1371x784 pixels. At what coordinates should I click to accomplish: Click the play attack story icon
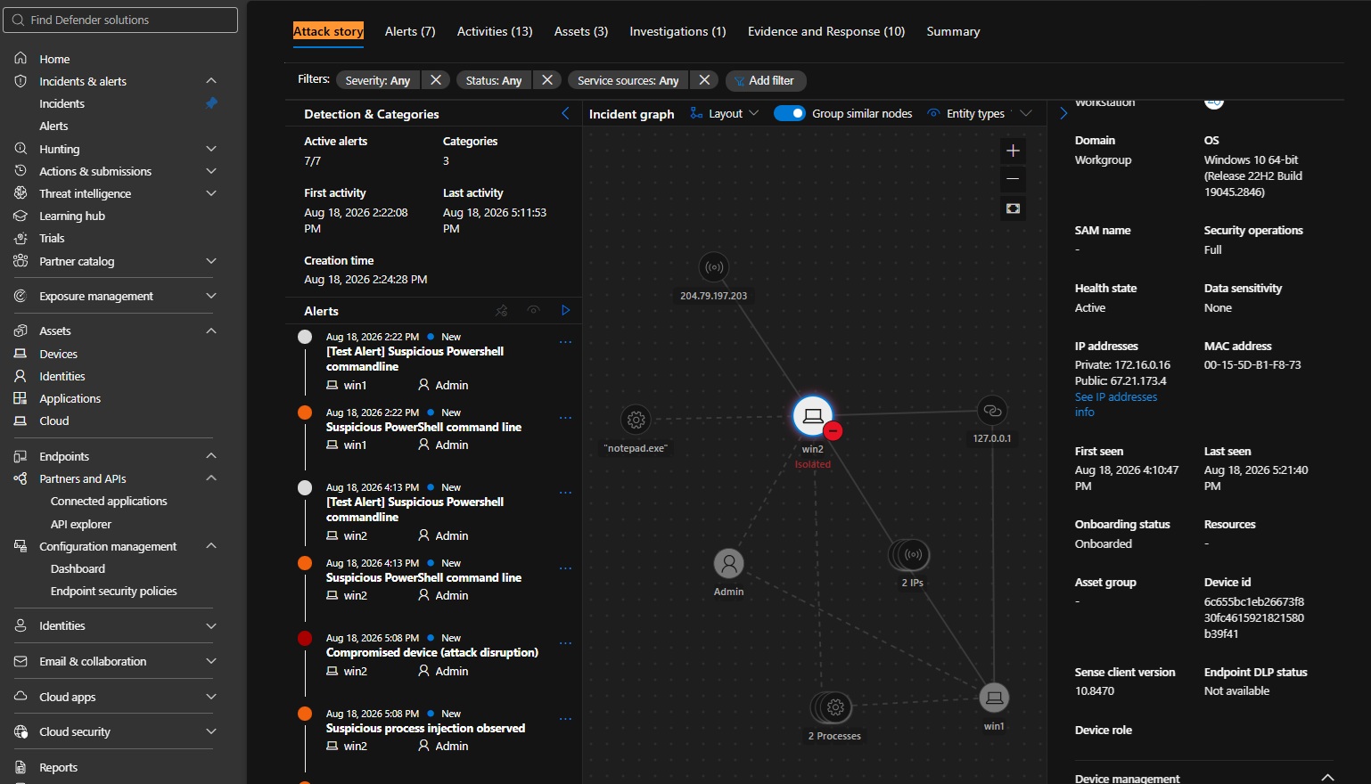coord(565,310)
